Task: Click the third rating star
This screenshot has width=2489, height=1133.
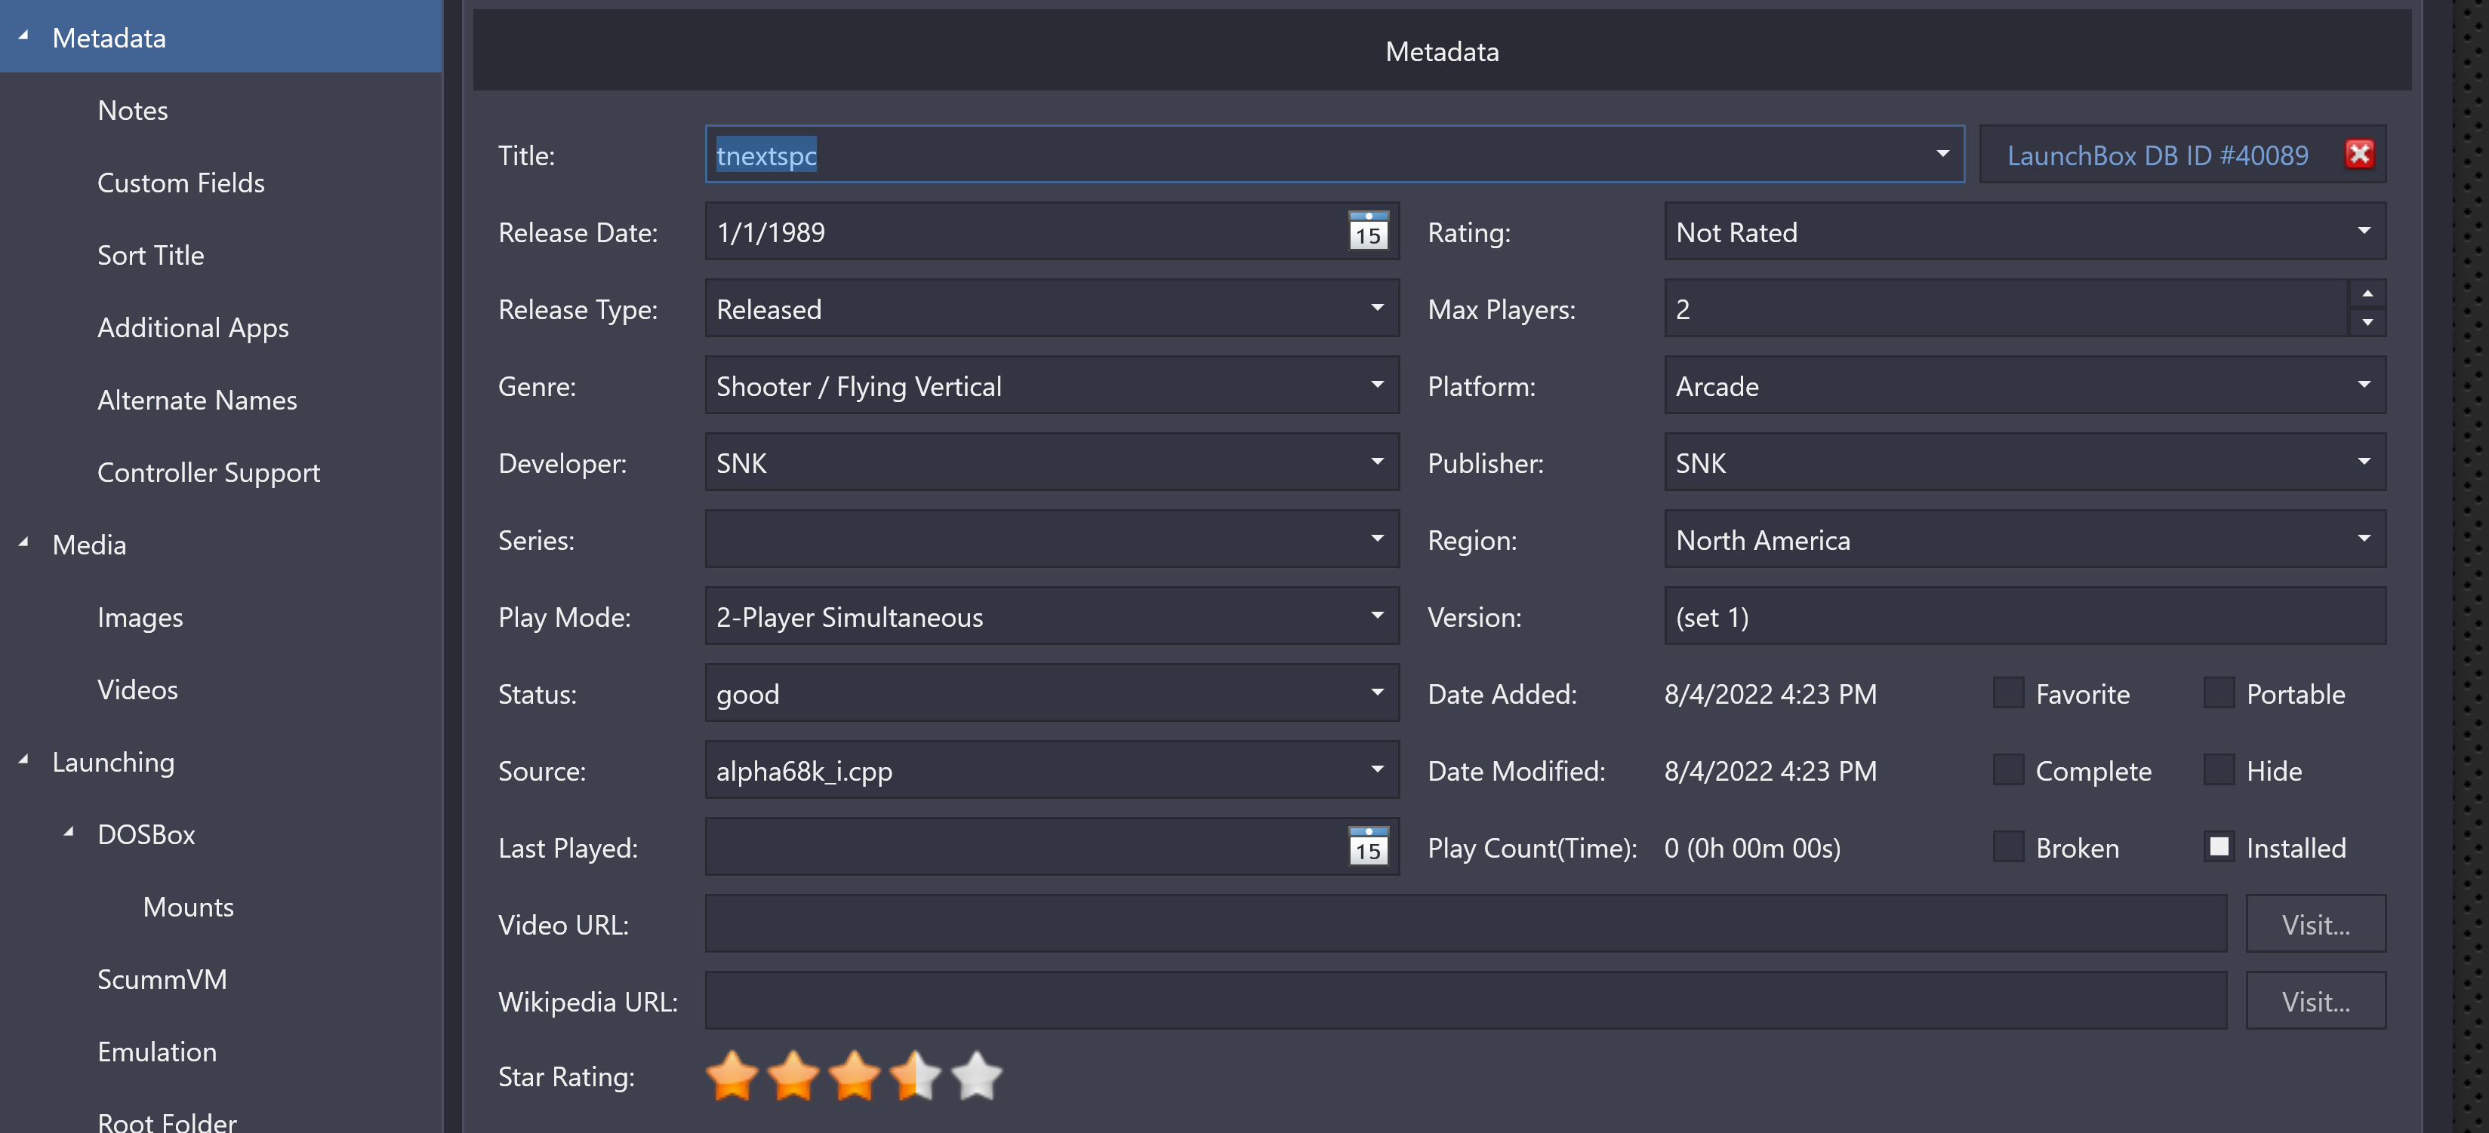Action: [x=854, y=1075]
